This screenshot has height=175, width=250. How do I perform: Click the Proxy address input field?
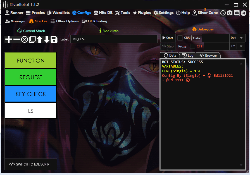tap(217, 46)
